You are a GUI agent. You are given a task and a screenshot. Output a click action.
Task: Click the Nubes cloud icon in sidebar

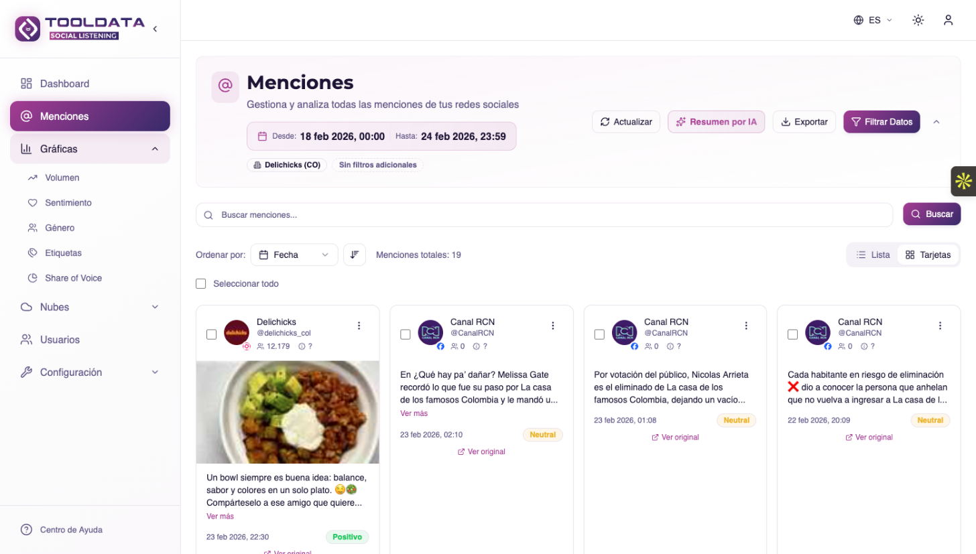click(26, 307)
